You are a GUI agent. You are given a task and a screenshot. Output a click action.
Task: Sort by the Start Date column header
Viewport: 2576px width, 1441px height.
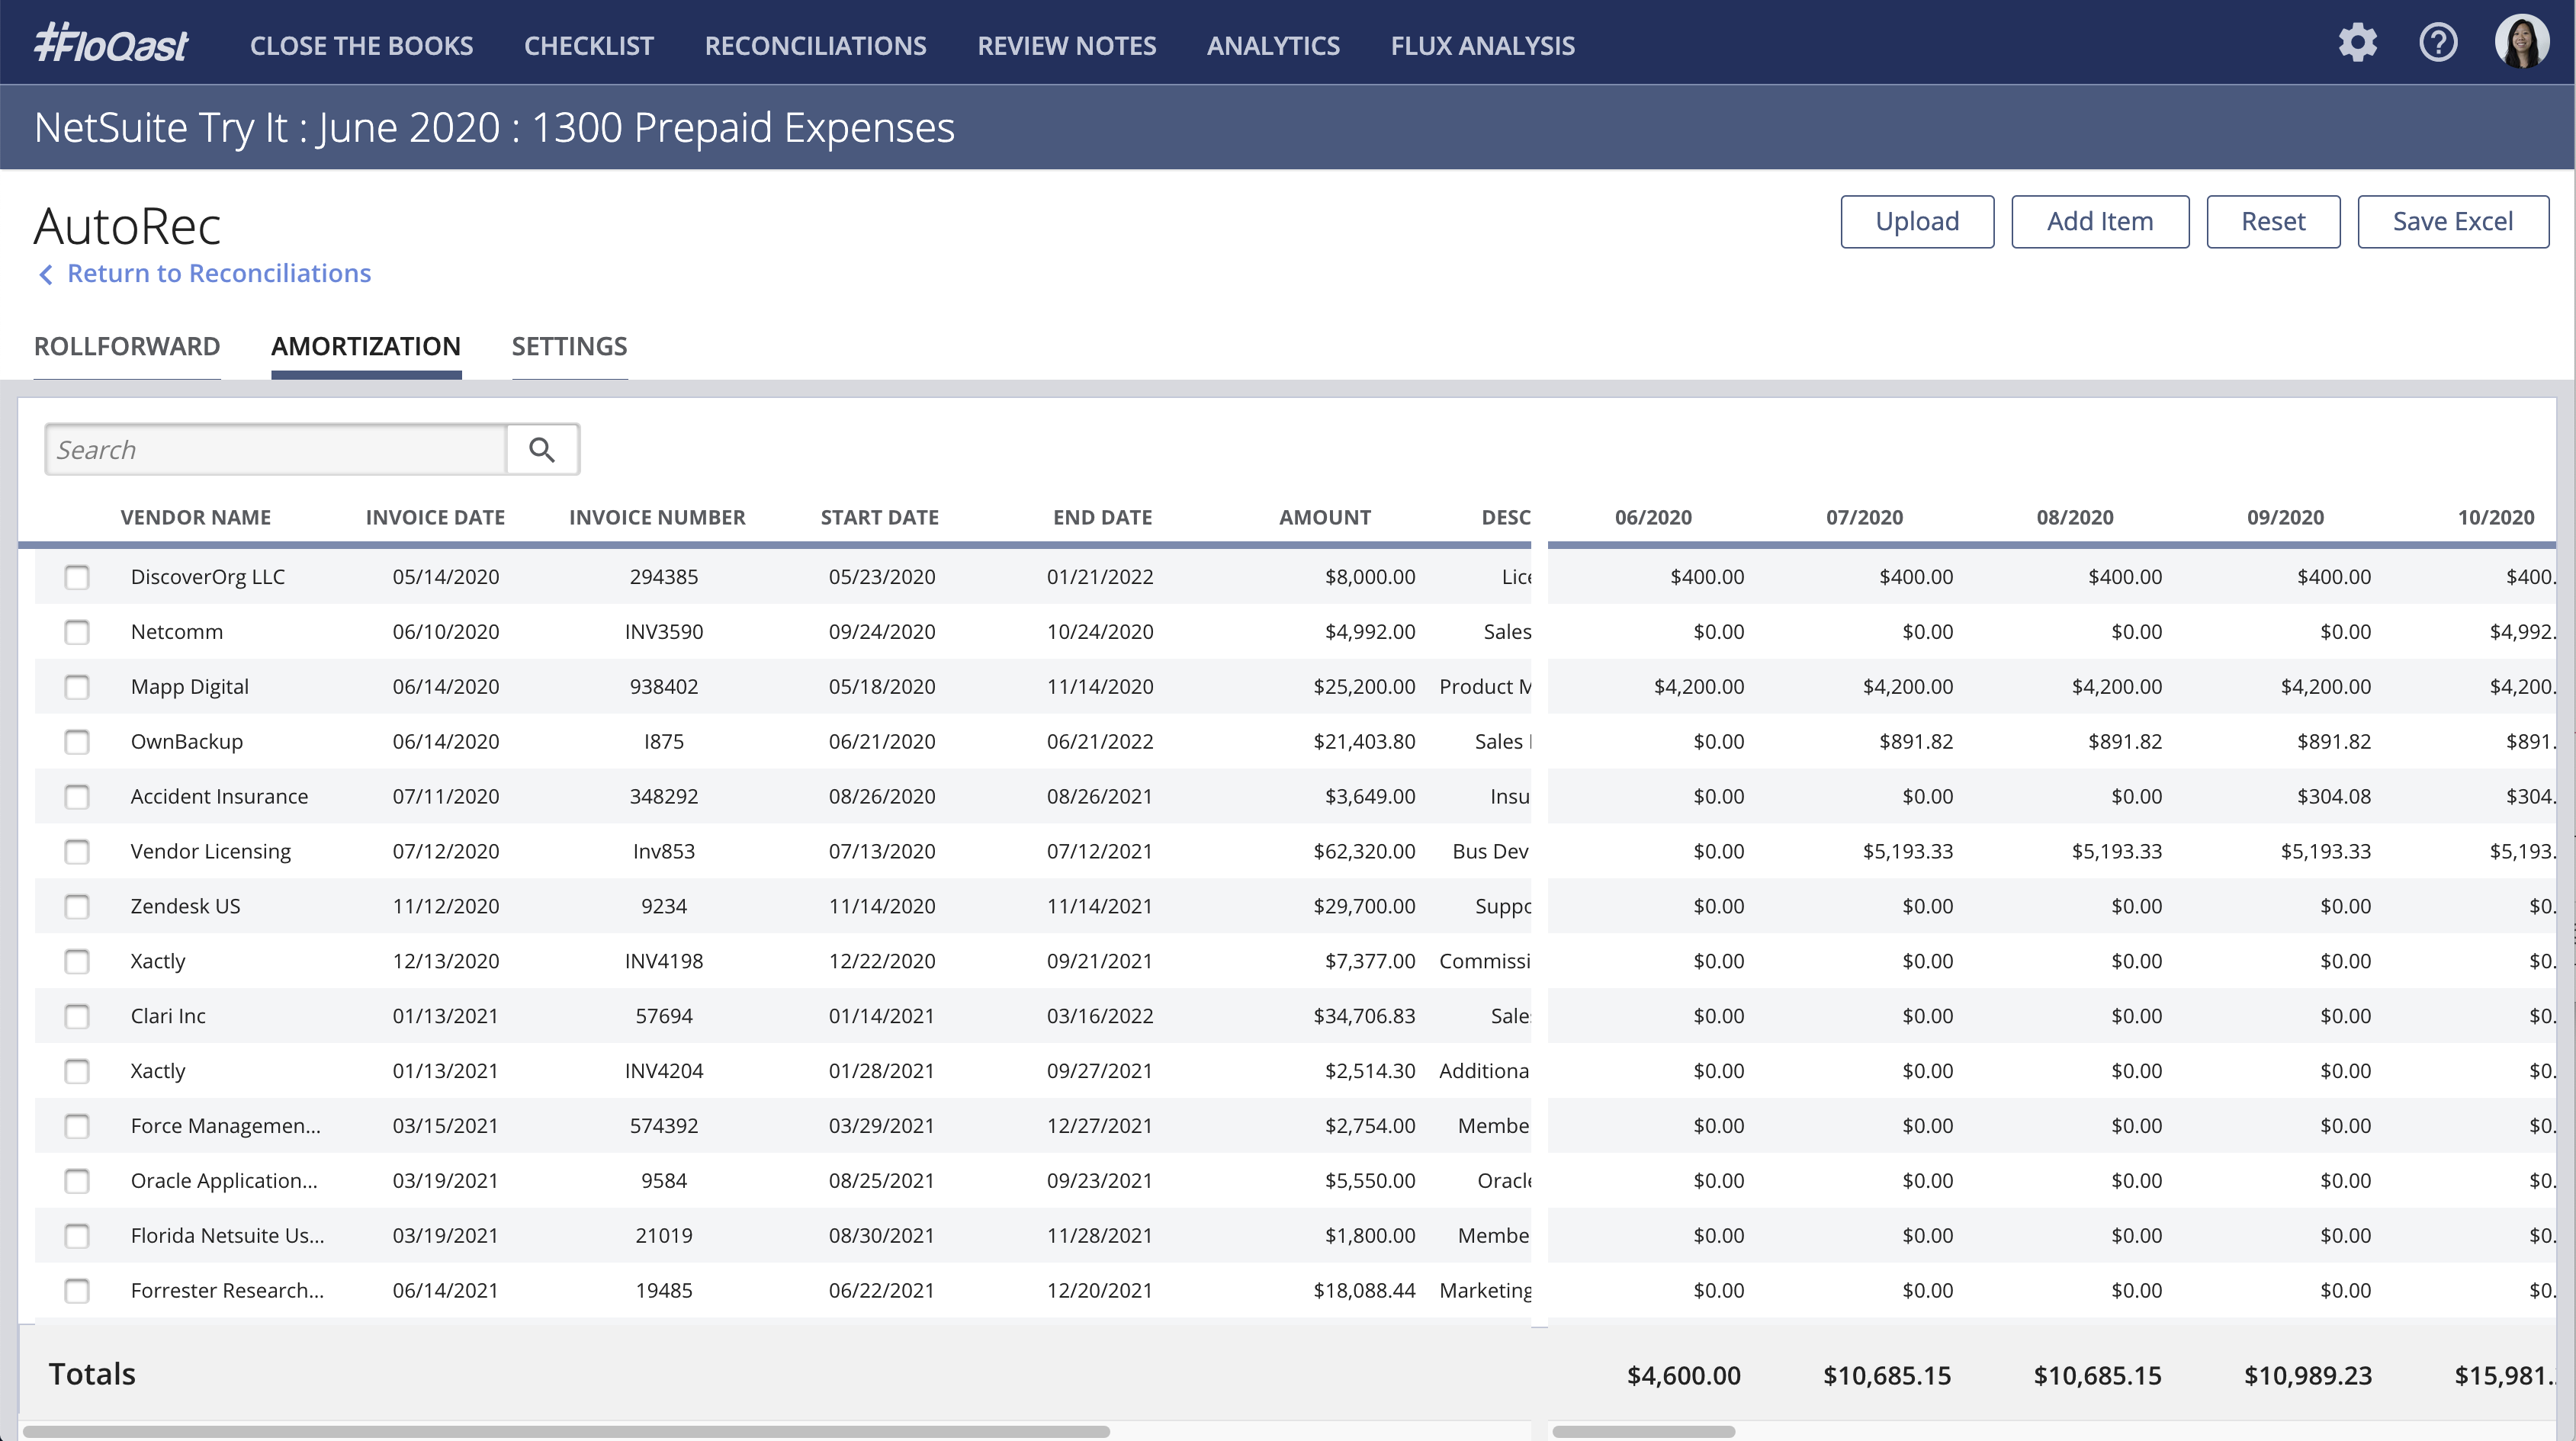879,517
